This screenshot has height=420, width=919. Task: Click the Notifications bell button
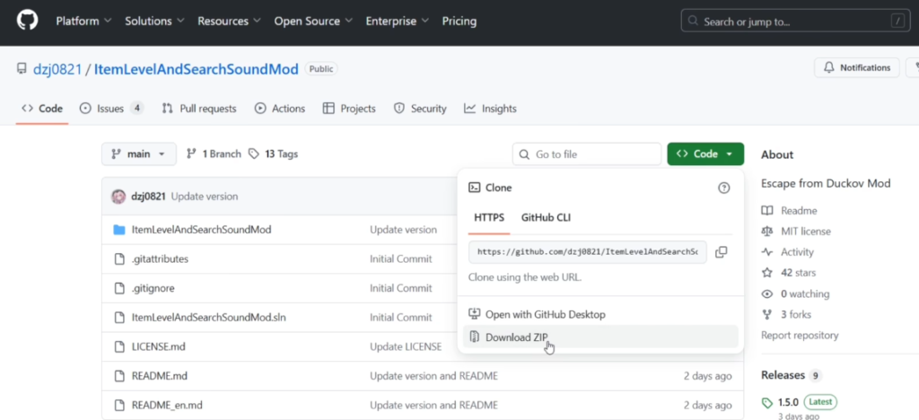(856, 68)
